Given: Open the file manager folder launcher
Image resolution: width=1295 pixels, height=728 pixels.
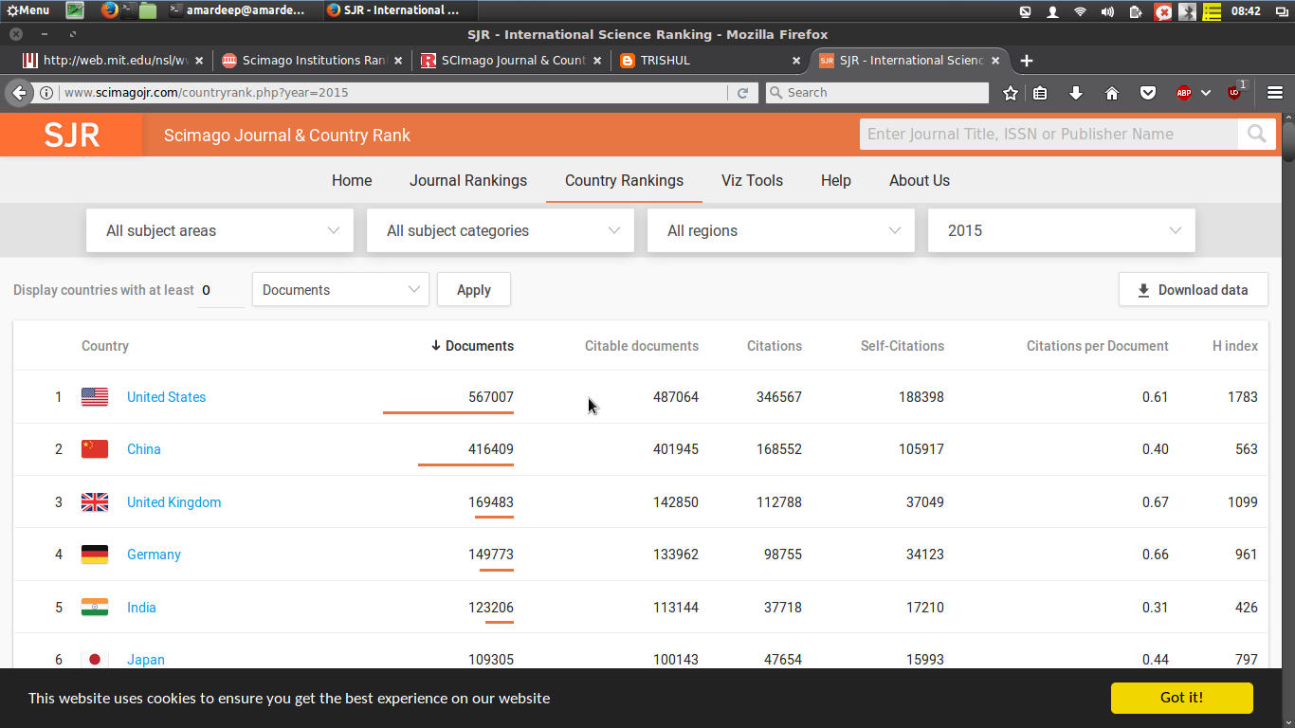Looking at the screenshot, I should (148, 10).
